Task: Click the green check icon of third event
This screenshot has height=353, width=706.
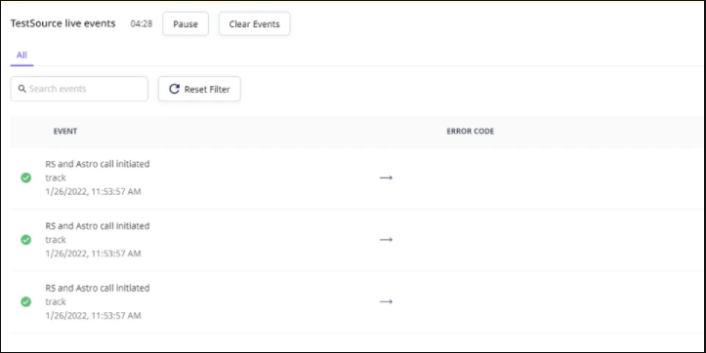Action: [x=26, y=301]
